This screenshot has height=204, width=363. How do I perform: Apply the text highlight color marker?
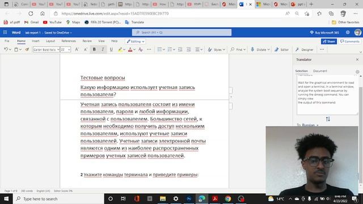pos(120,49)
